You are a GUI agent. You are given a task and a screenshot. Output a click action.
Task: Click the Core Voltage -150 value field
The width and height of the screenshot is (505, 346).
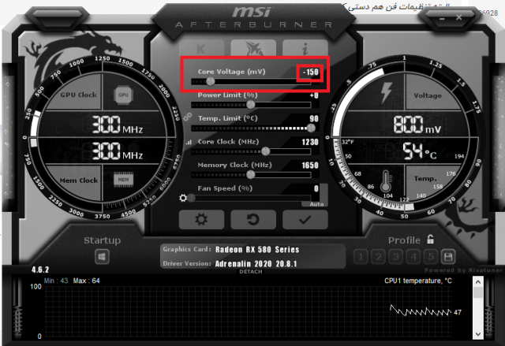pos(309,73)
